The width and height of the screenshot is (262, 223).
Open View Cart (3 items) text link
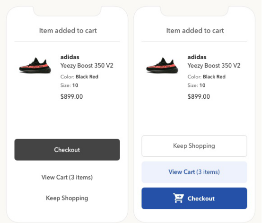coord(67,177)
